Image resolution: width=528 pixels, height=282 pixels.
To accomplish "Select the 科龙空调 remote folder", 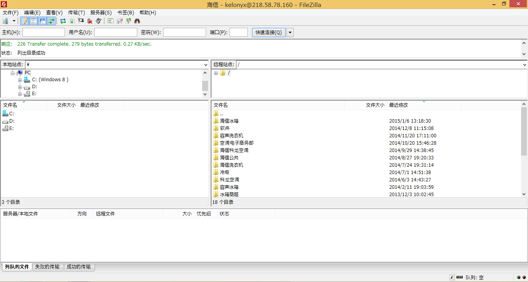I will coord(226,179).
